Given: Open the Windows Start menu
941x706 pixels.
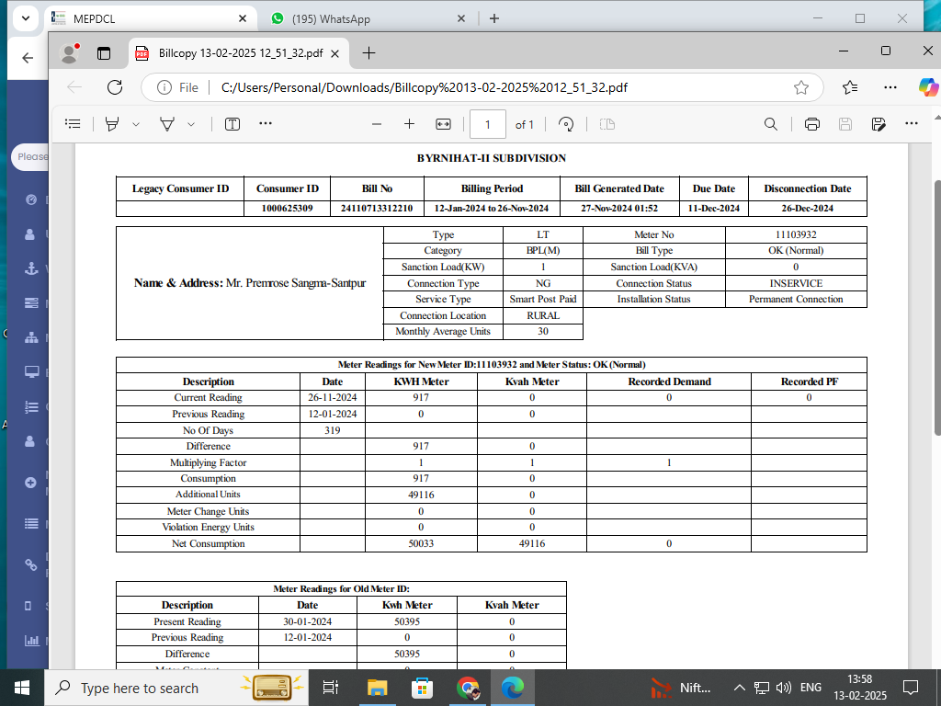Looking at the screenshot, I should 22,688.
